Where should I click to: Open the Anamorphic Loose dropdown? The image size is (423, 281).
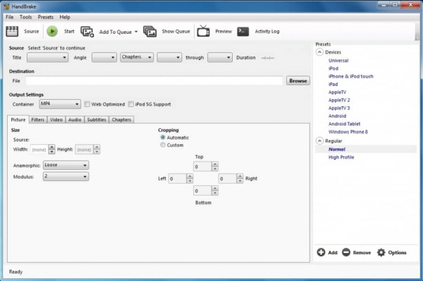click(66, 165)
